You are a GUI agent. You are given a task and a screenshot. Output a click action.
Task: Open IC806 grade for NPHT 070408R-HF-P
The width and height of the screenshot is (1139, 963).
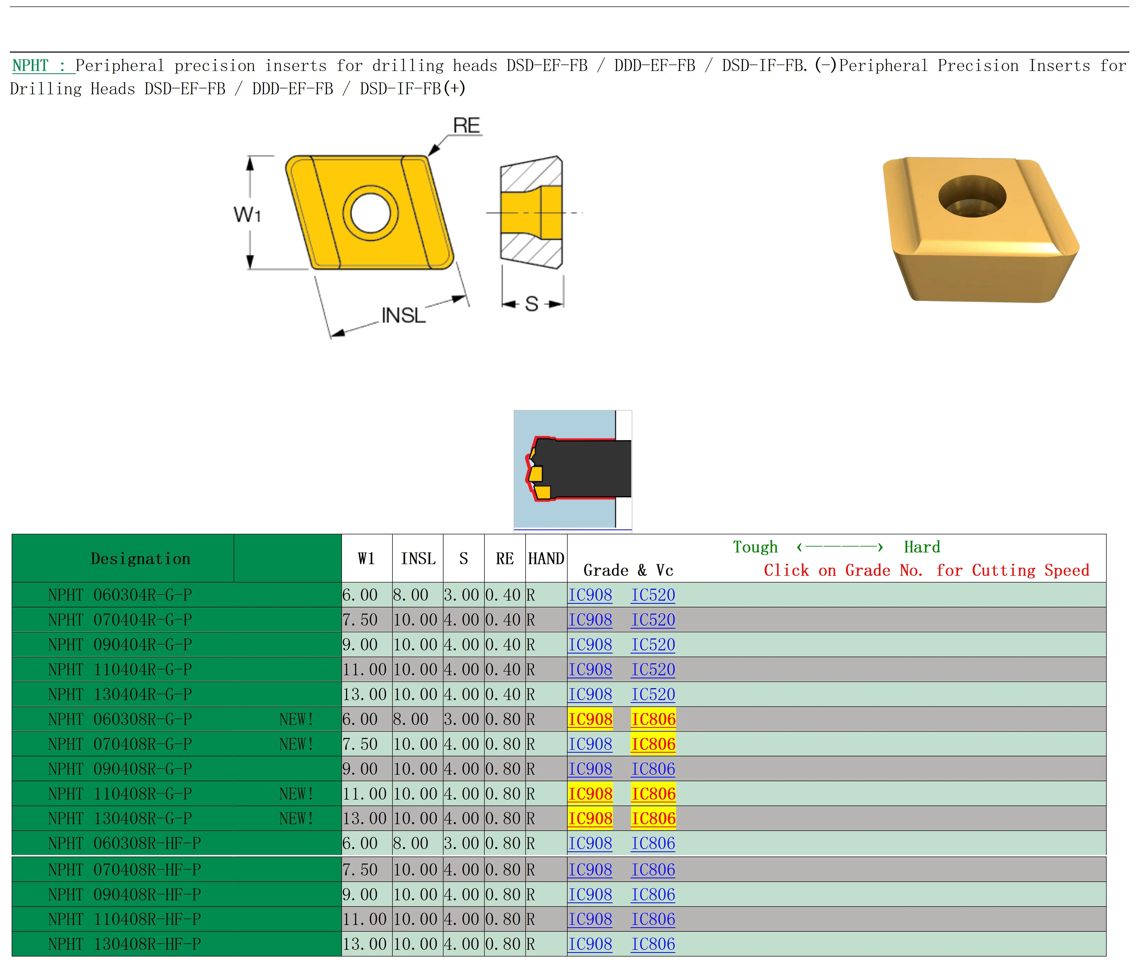[653, 869]
